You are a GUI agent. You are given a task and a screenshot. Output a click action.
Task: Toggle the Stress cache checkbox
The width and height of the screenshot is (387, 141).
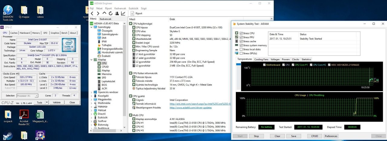[x=241, y=41]
